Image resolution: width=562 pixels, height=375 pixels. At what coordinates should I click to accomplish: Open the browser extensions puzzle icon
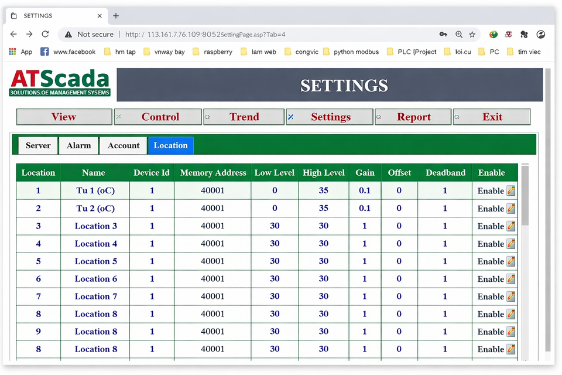523,35
